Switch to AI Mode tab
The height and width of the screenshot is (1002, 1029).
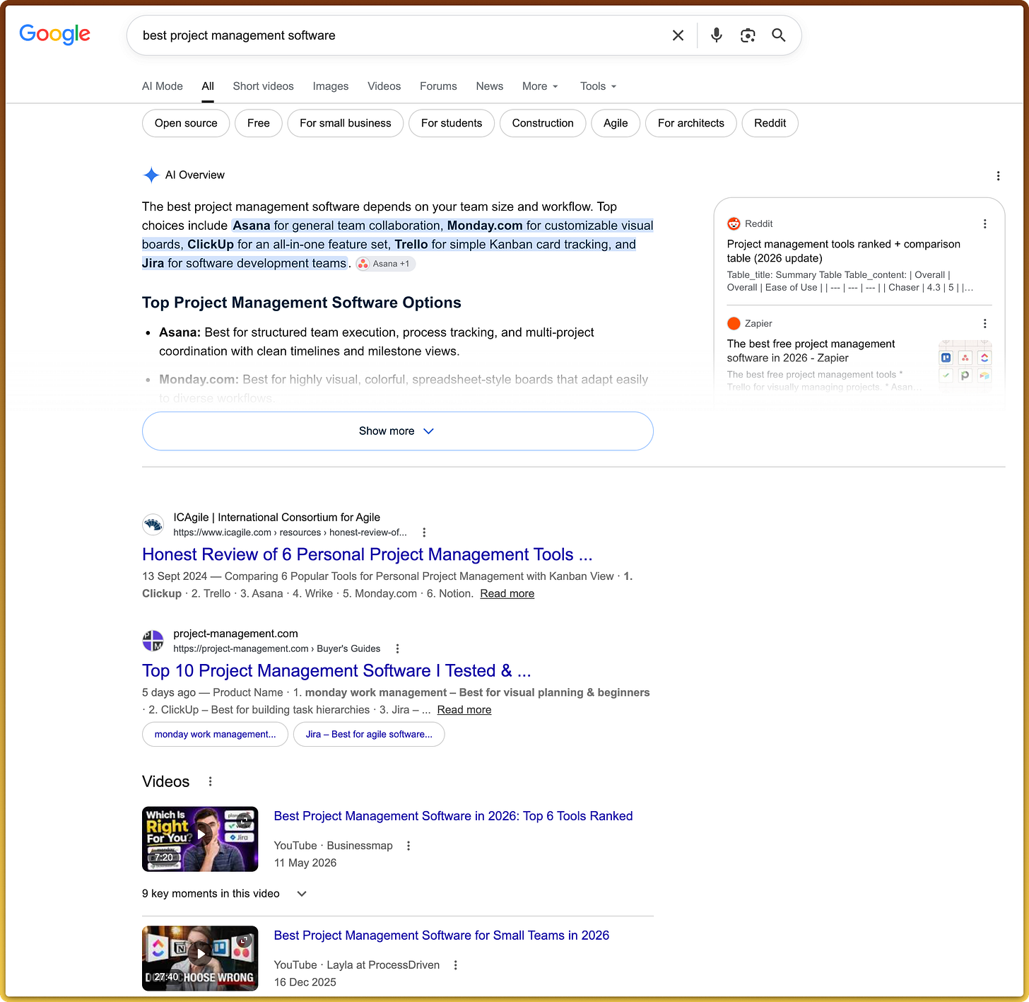click(x=163, y=86)
